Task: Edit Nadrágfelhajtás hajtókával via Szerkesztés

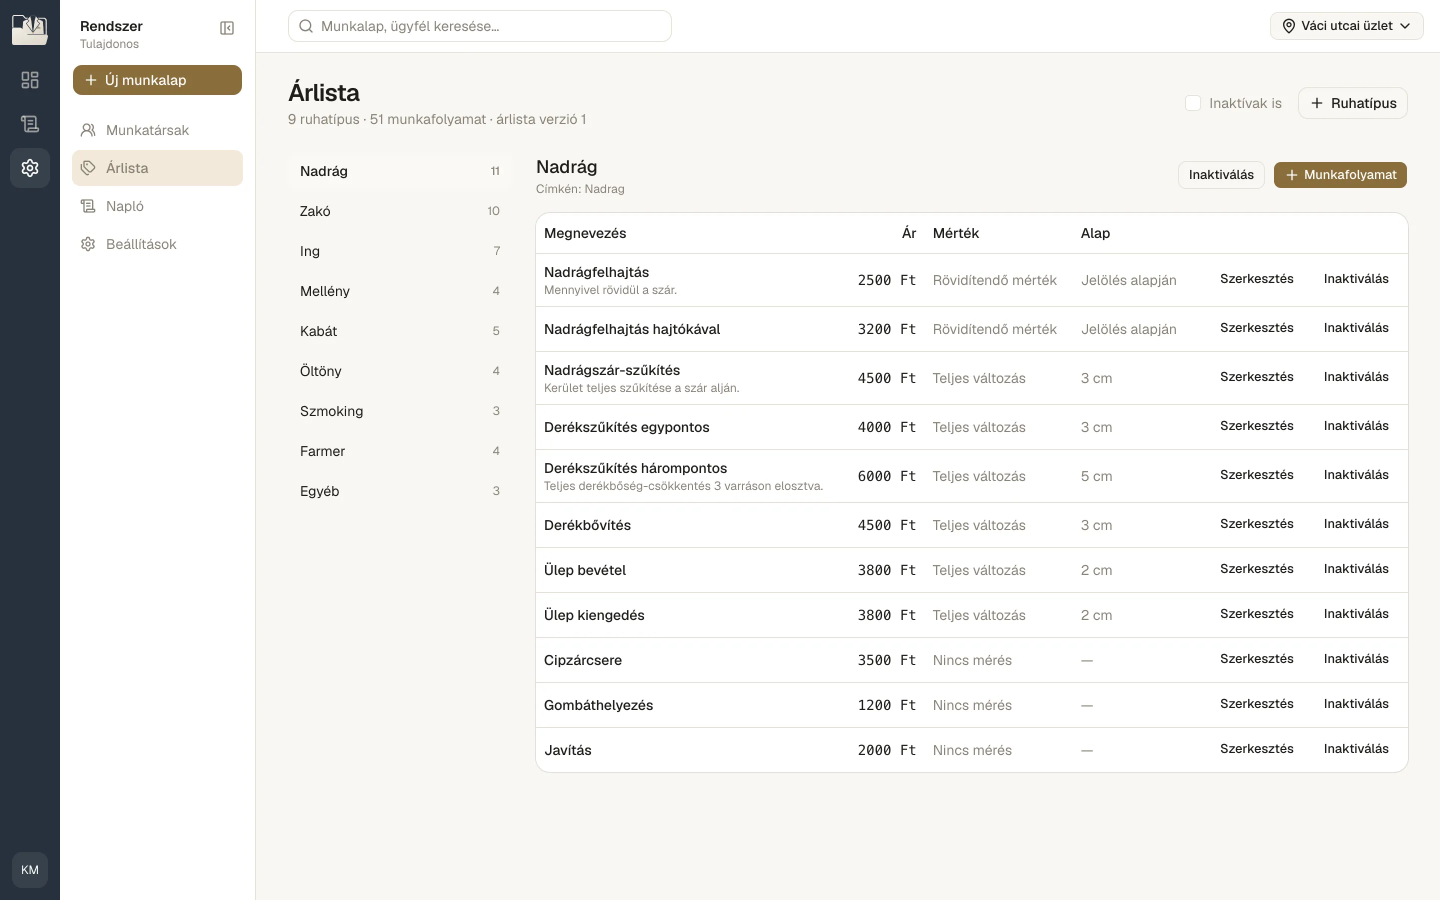Action: [1256, 328]
